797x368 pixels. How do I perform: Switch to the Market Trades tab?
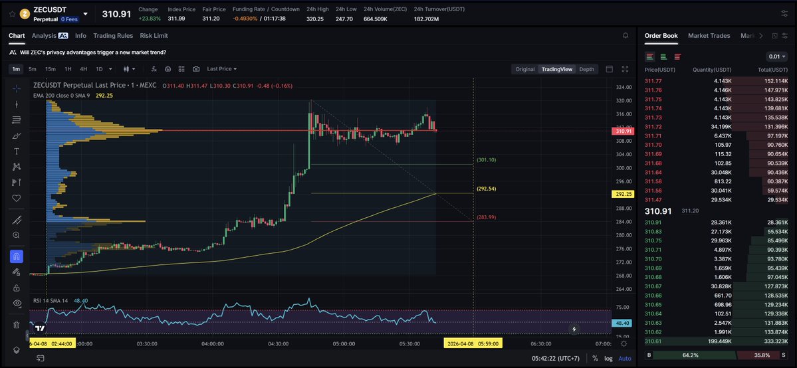point(709,36)
